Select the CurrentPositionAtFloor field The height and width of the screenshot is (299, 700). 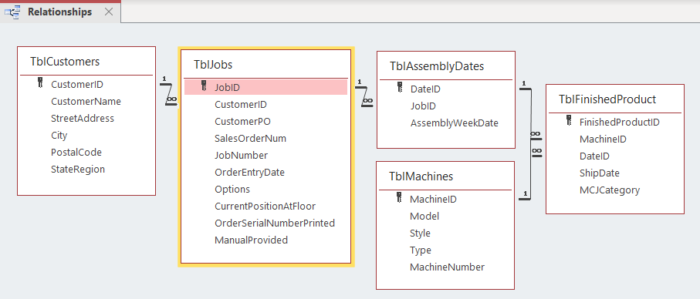265,206
